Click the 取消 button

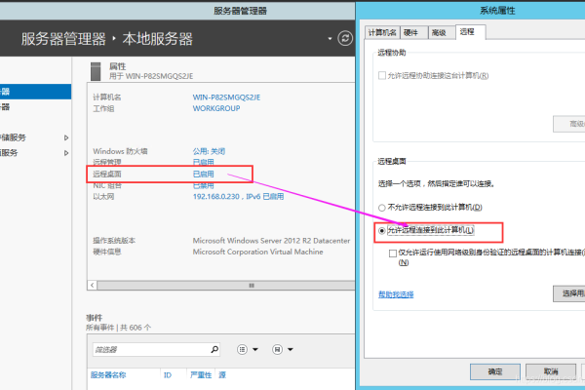tap(551, 371)
